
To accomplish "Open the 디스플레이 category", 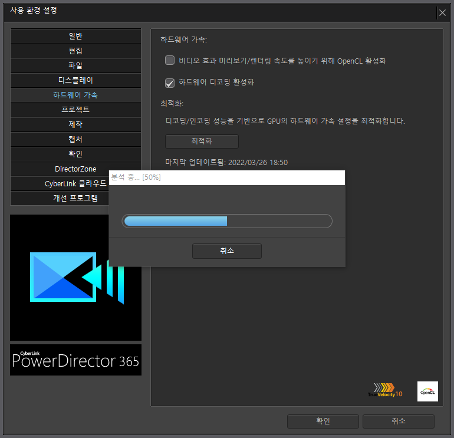I will [x=75, y=81].
